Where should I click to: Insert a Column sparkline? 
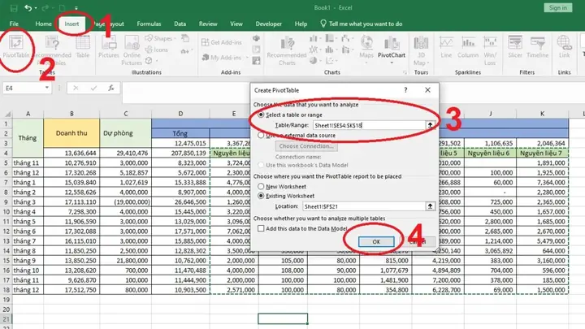coord(468,47)
